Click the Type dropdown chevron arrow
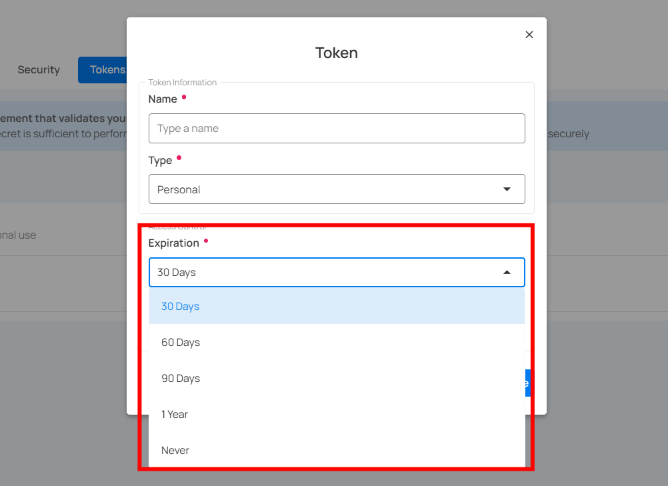The height and width of the screenshot is (486, 668). 507,189
